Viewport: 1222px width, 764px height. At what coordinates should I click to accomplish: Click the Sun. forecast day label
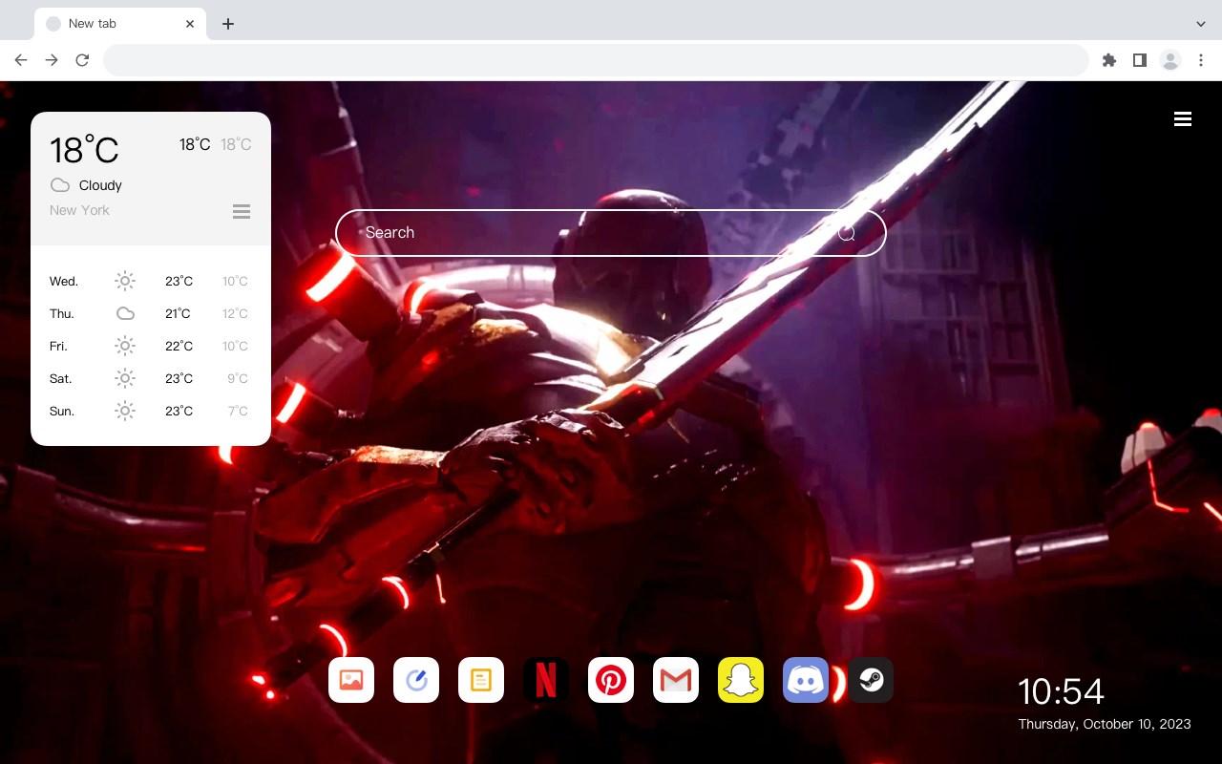(62, 412)
